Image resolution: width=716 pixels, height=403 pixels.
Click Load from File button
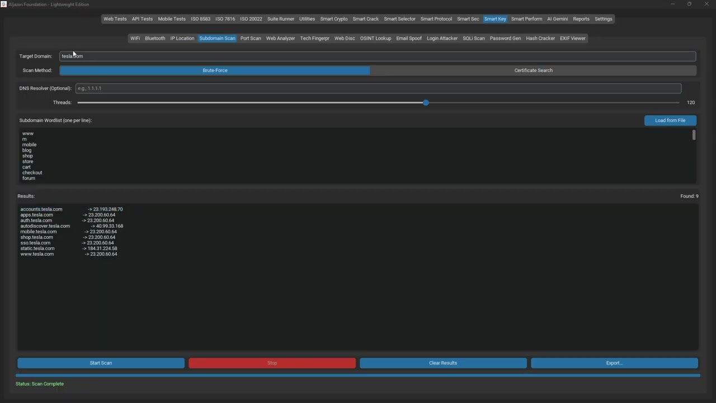point(670,120)
